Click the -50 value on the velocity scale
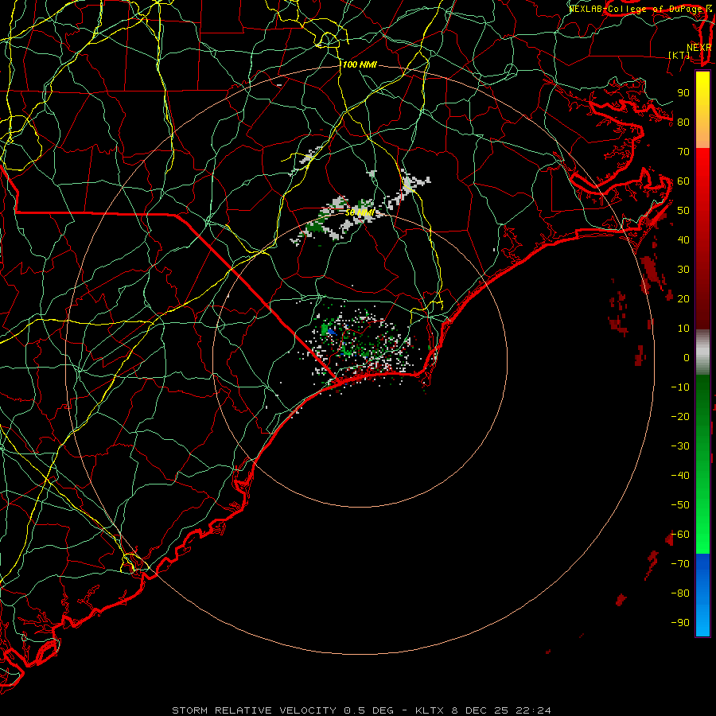Image resolution: width=716 pixels, height=716 pixels. (x=680, y=505)
